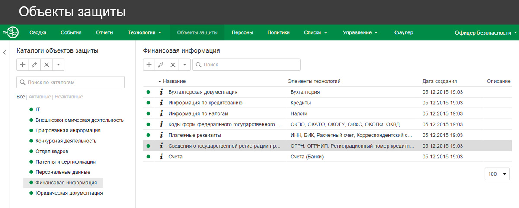Image resolution: width=519 pixels, height=208 pixels.
Task: Toggle green status dot of Счета row
Action: 148,157
